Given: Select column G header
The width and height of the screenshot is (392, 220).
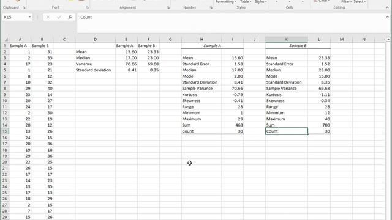Looking at the screenshot, I should (170, 39).
